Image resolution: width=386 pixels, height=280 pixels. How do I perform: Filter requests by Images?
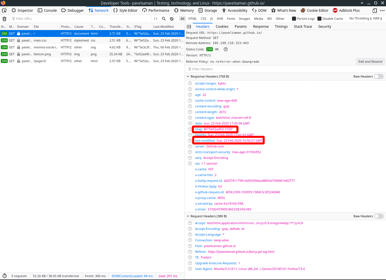[x=245, y=19]
